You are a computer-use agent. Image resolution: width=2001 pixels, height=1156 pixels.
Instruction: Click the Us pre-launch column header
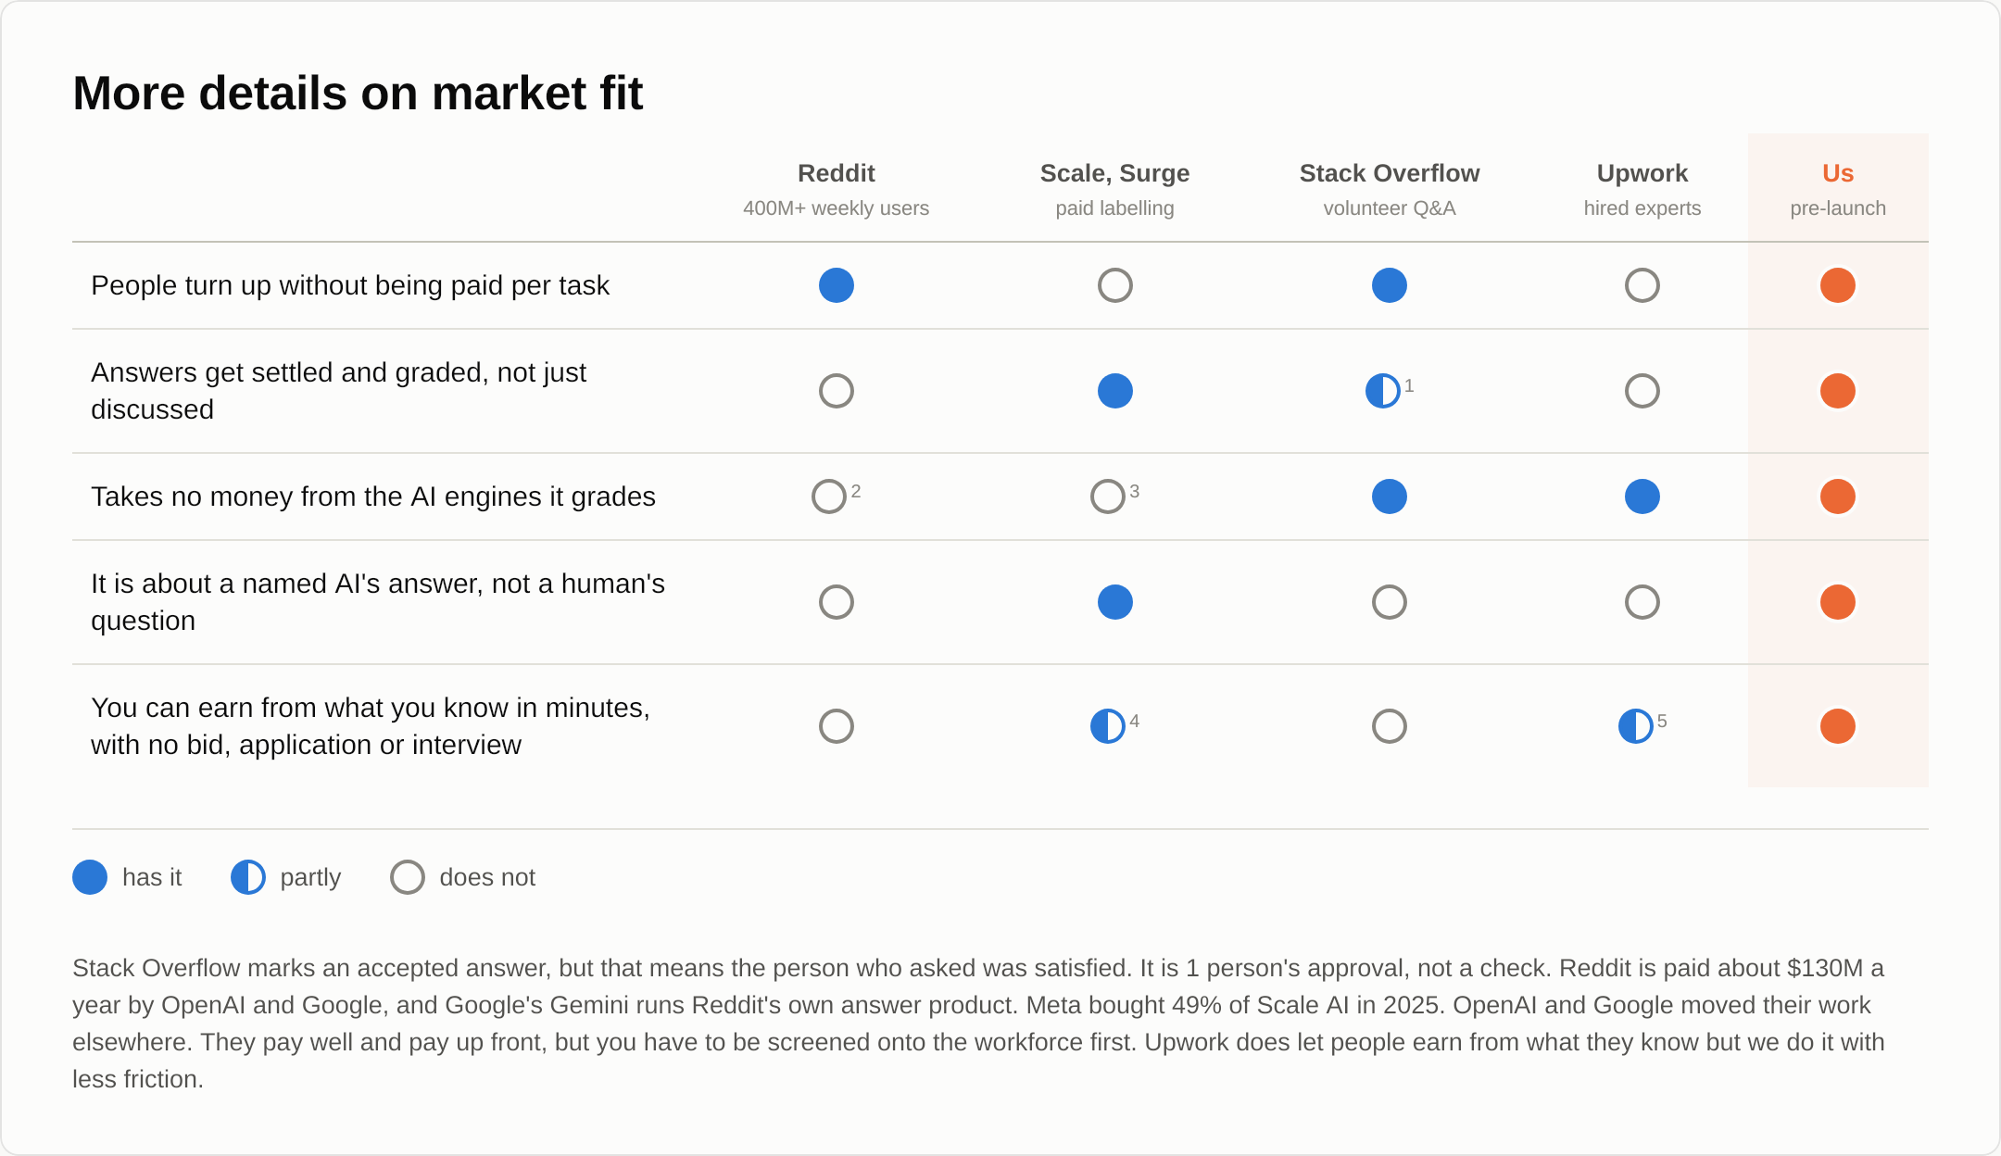pos(1837,189)
